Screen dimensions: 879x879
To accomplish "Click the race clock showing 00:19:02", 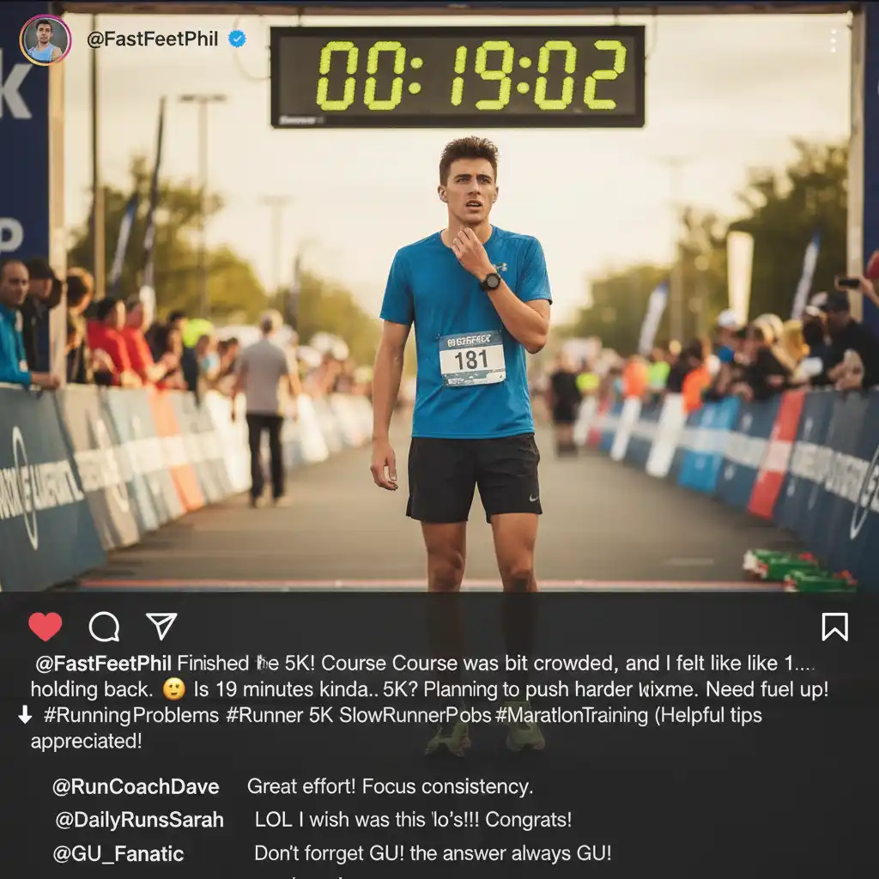I will tap(458, 76).
